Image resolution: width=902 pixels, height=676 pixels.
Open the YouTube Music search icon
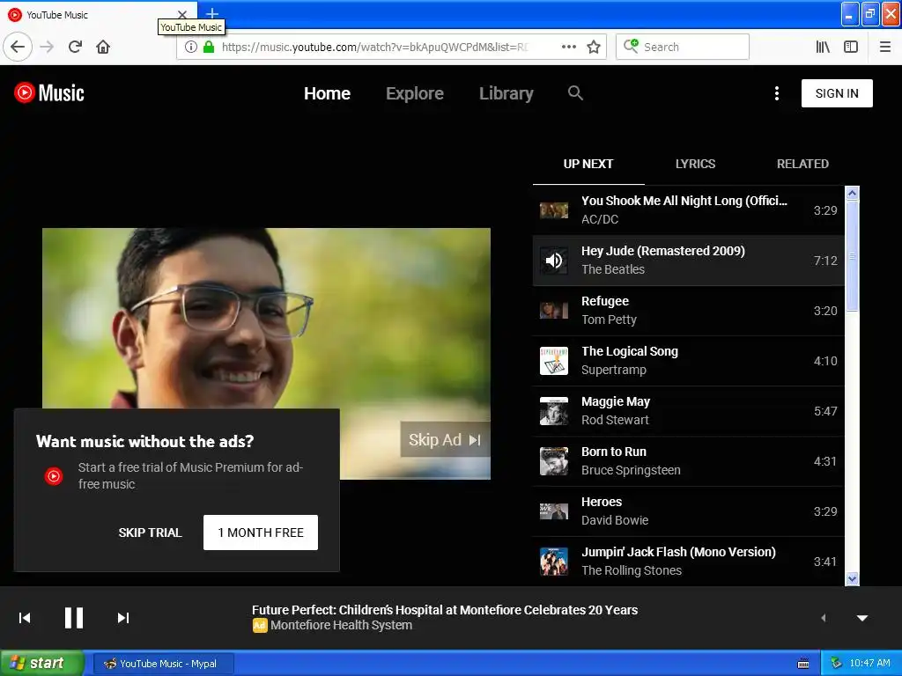pyautogui.click(x=575, y=93)
